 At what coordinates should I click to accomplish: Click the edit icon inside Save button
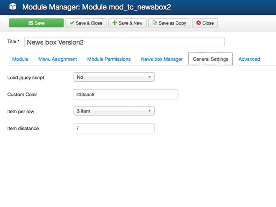(31, 23)
